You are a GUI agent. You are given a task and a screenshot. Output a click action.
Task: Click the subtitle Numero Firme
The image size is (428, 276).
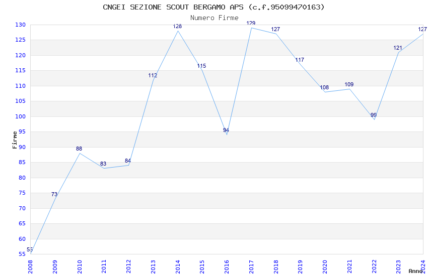coord(215,18)
